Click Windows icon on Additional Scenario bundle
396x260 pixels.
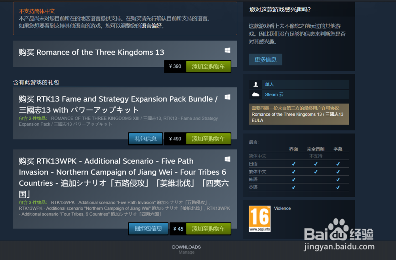click(x=227, y=159)
